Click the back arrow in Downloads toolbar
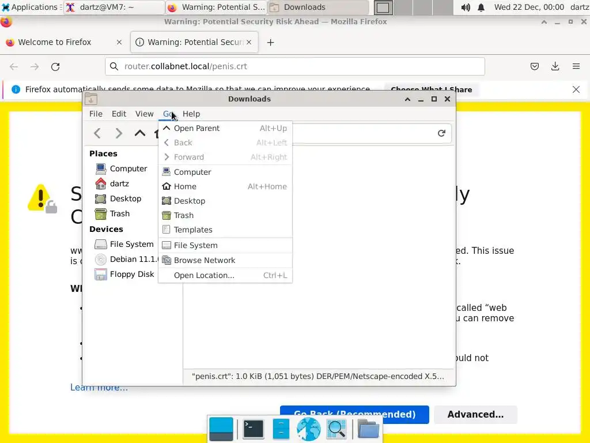Screen dimensions: 590x443 tap(97, 133)
